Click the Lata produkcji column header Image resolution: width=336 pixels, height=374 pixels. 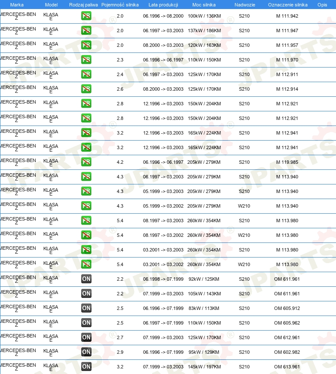tap(163, 5)
